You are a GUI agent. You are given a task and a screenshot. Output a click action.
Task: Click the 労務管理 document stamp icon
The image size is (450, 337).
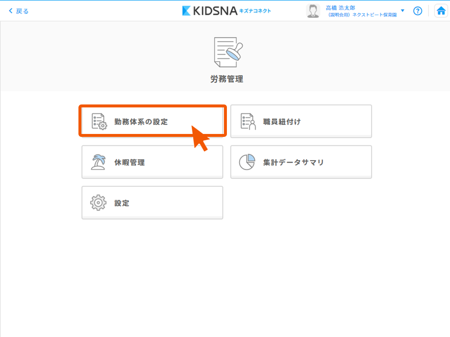(228, 52)
